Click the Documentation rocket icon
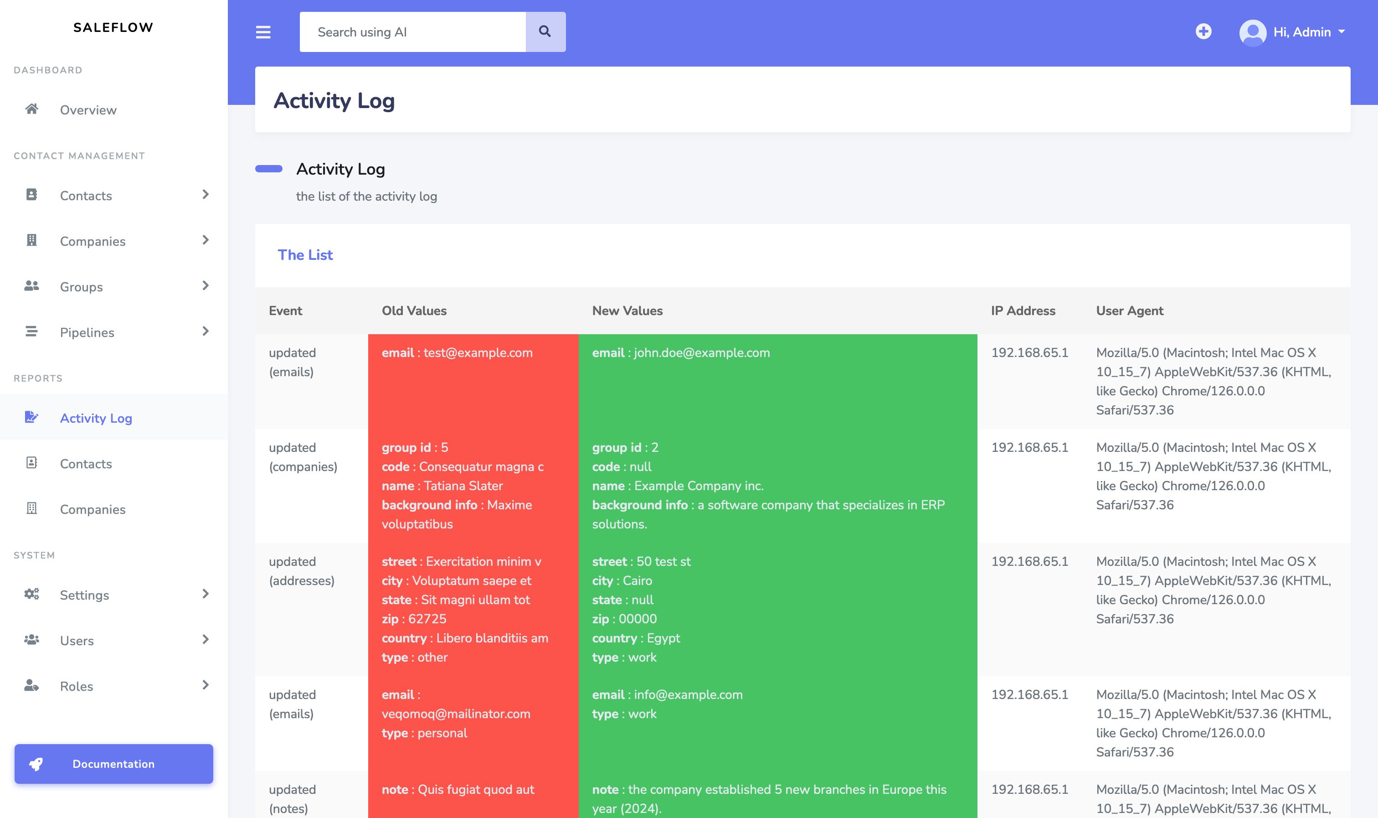1378x818 pixels. point(36,764)
